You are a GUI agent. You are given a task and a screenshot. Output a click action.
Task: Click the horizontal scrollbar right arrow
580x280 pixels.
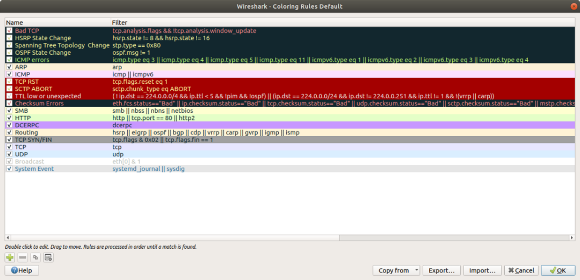pyautogui.click(x=572, y=238)
